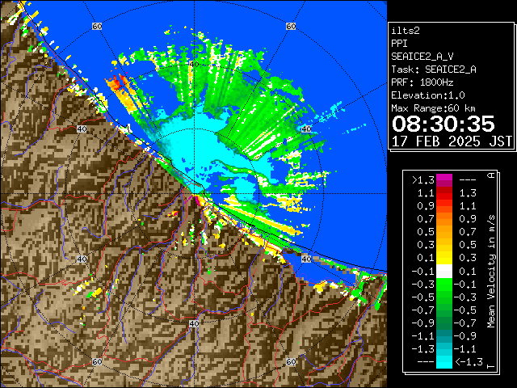The width and height of the screenshot is (517, 388).
Task: Click the scan time "08:30:35"
Action: pos(443,124)
